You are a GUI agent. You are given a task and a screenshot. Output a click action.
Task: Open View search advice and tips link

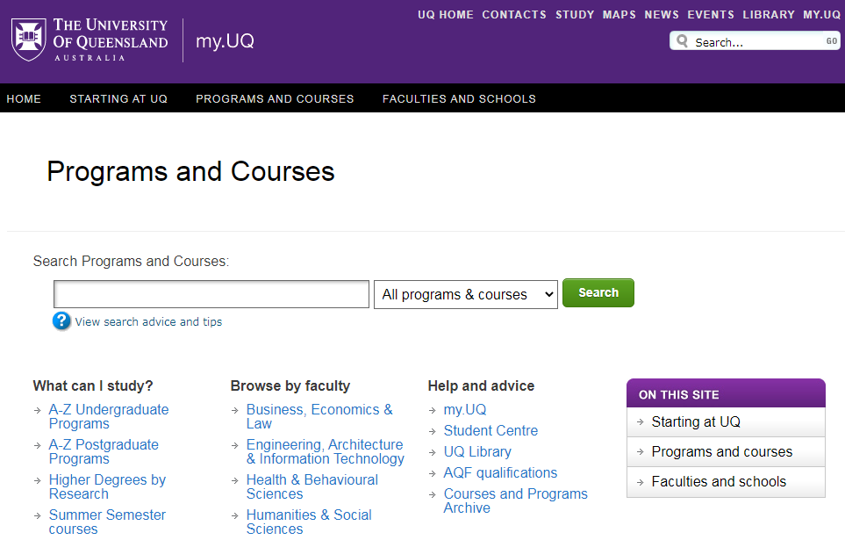point(148,321)
